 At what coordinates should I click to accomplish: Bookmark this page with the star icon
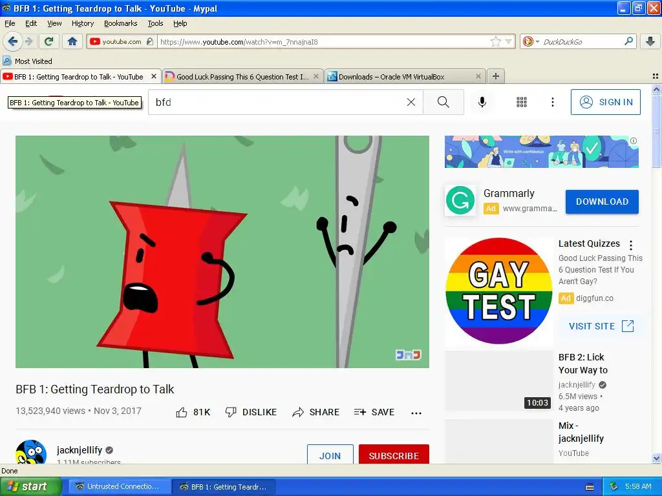tap(496, 41)
